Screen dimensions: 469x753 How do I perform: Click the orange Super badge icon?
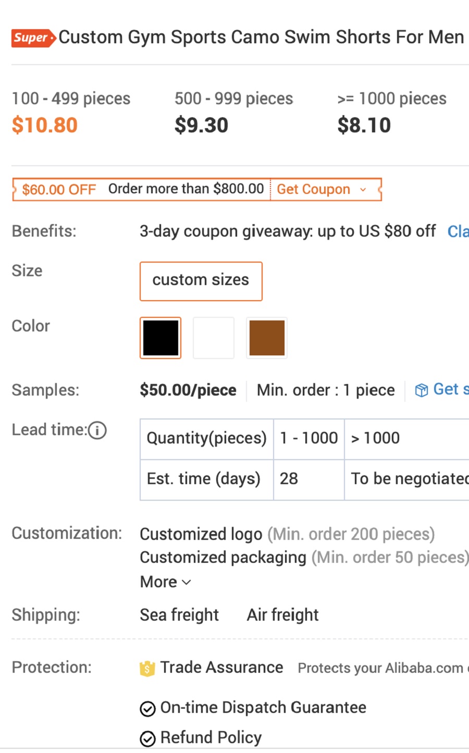click(33, 38)
